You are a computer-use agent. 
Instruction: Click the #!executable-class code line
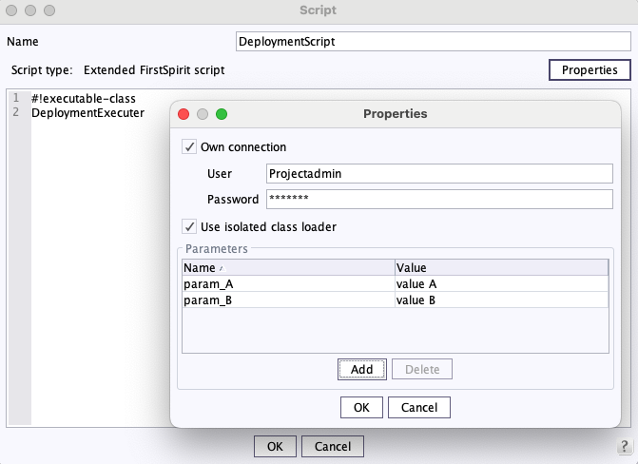pyautogui.click(x=84, y=99)
